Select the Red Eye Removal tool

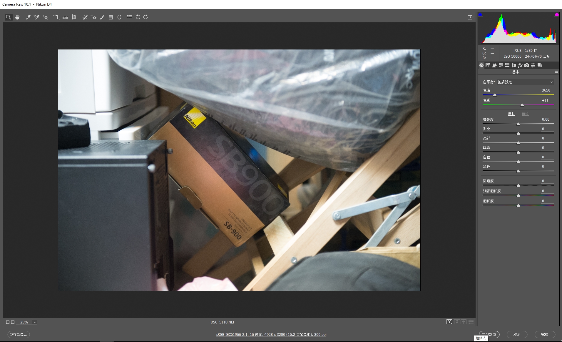(93, 17)
